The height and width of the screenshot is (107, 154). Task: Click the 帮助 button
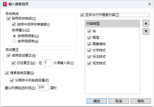[x=141, y=101]
